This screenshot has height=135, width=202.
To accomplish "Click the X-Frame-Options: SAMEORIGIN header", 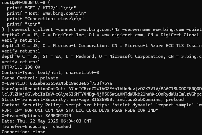I will pos(36,116).
